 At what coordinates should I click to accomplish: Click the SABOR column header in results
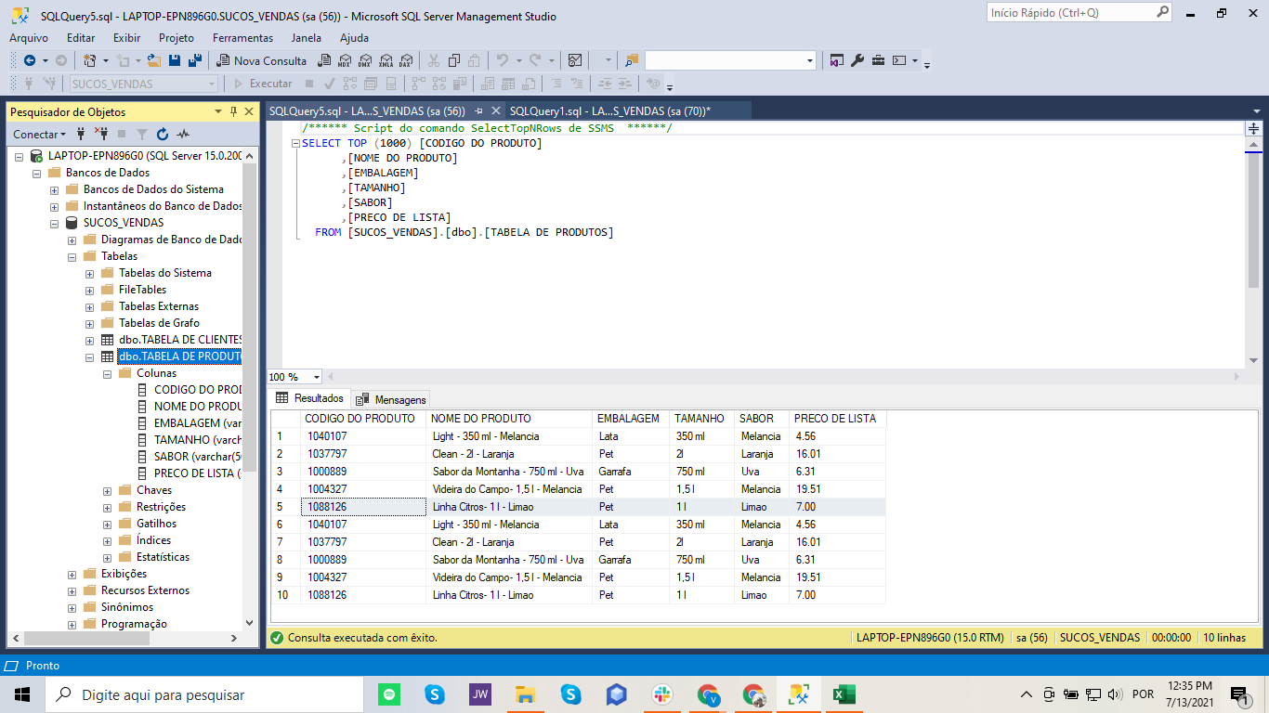pyautogui.click(x=762, y=419)
